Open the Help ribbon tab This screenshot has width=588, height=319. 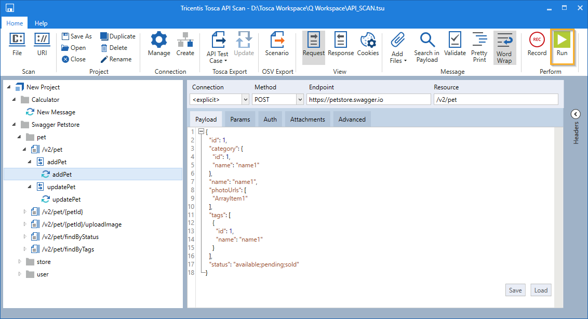tap(41, 23)
